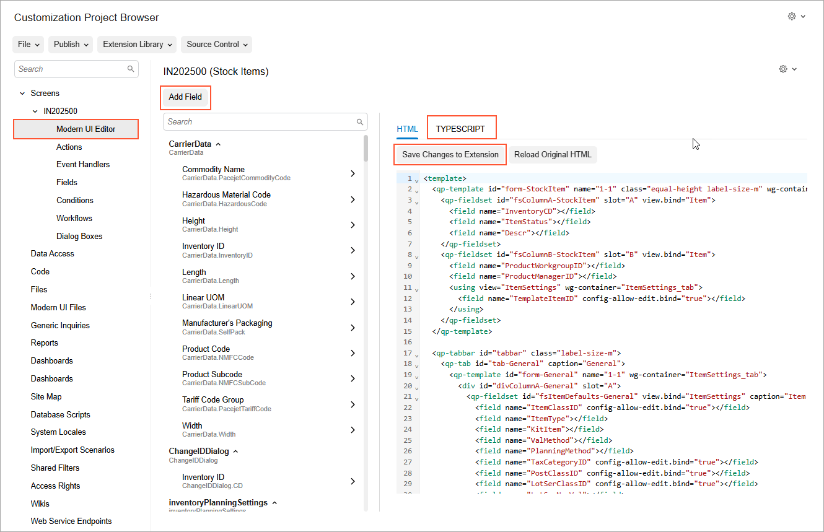This screenshot has height=532, width=824.
Task: Open Commodity Name field arrow
Action: coord(353,173)
